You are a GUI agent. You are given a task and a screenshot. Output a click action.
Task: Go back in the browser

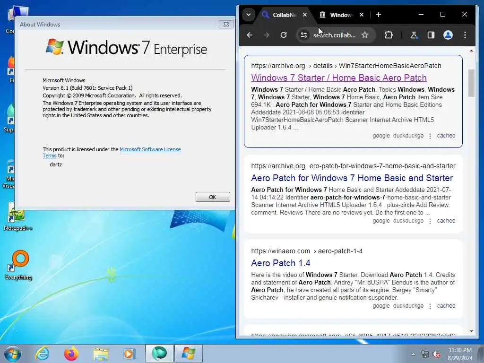[250, 35]
